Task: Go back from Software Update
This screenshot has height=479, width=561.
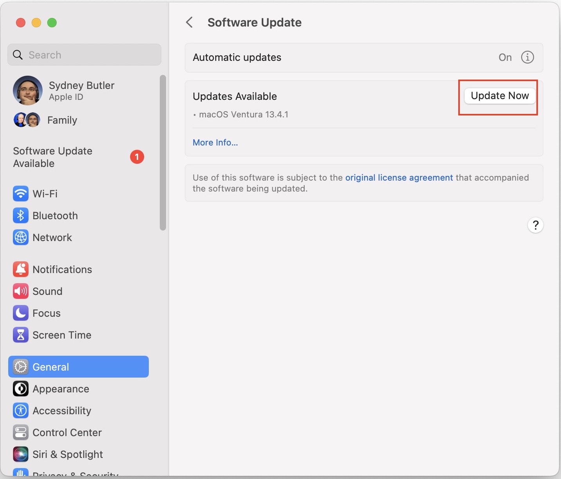Action: point(189,22)
